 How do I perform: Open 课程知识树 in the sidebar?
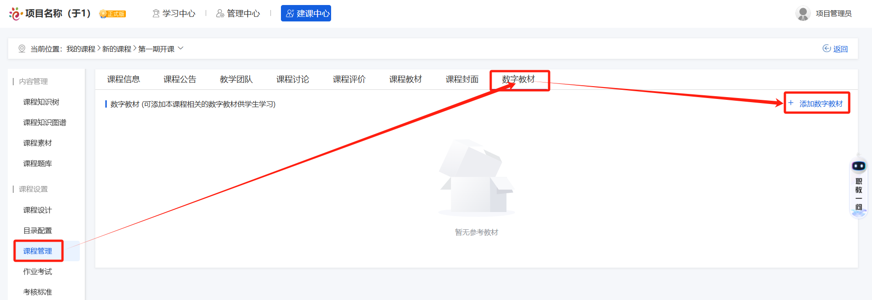point(41,102)
